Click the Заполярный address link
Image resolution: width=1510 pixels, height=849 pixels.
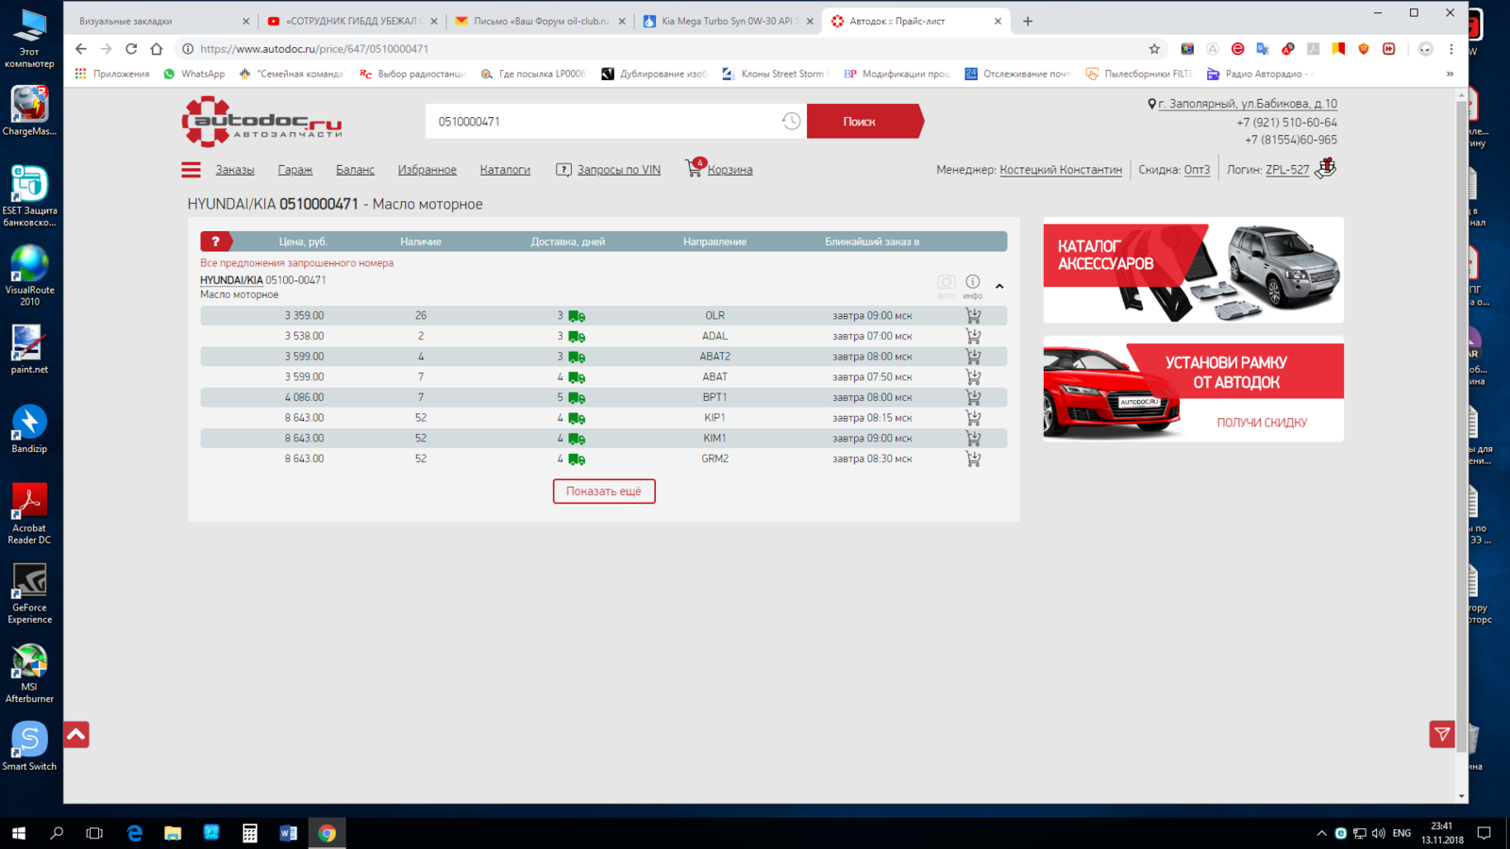pyautogui.click(x=1248, y=104)
